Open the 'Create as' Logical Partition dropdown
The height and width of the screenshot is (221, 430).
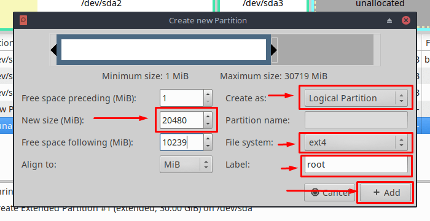pos(356,98)
